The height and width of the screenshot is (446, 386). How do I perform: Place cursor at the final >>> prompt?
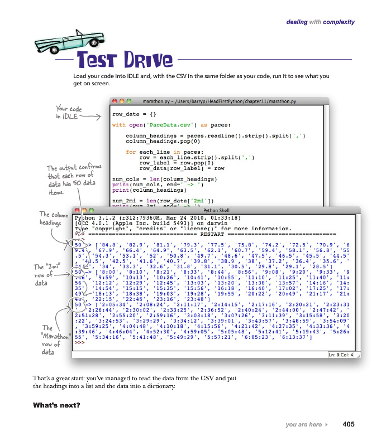(79, 344)
